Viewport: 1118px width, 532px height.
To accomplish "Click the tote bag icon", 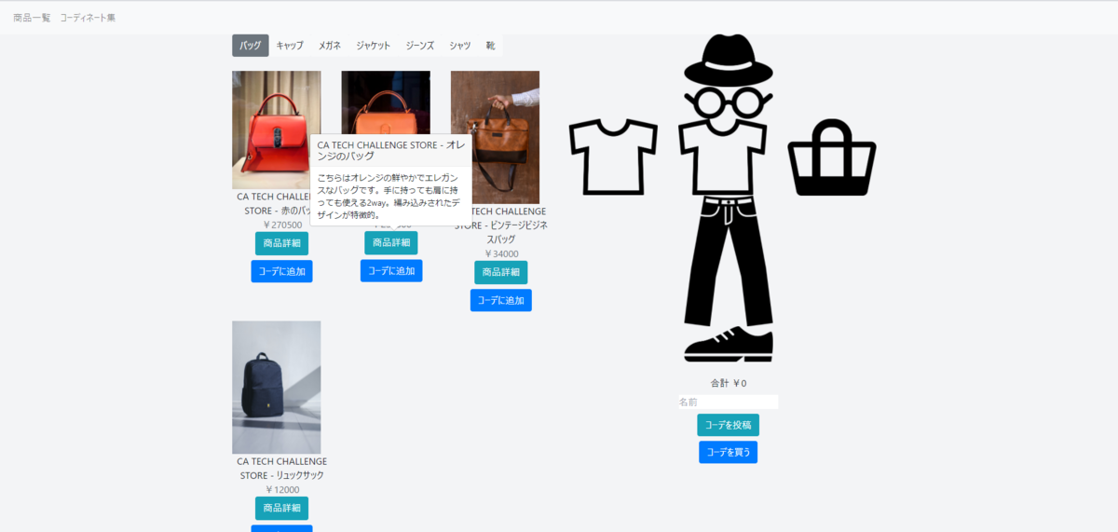I will pos(832,157).
